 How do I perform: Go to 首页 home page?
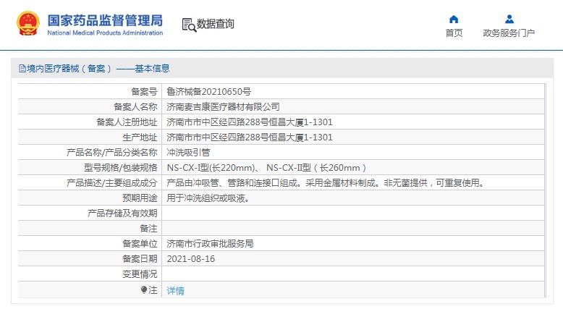click(454, 33)
